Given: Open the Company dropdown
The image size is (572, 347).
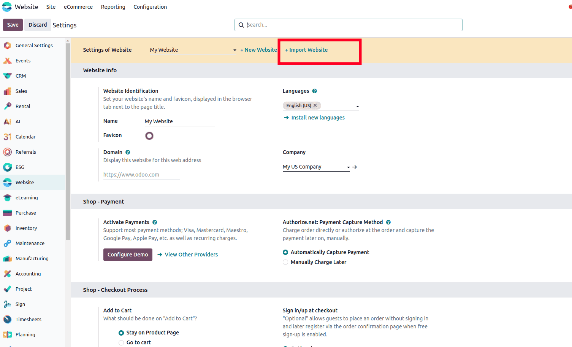Looking at the screenshot, I should (x=348, y=167).
